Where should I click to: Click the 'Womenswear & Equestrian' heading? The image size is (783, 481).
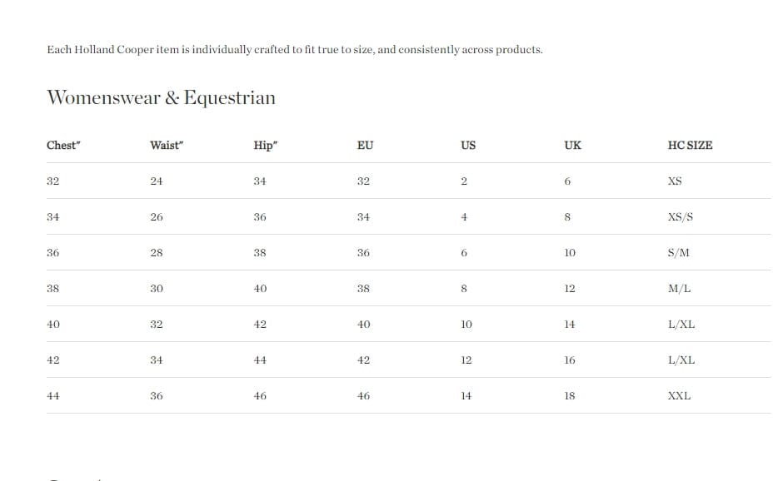tap(161, 98)
